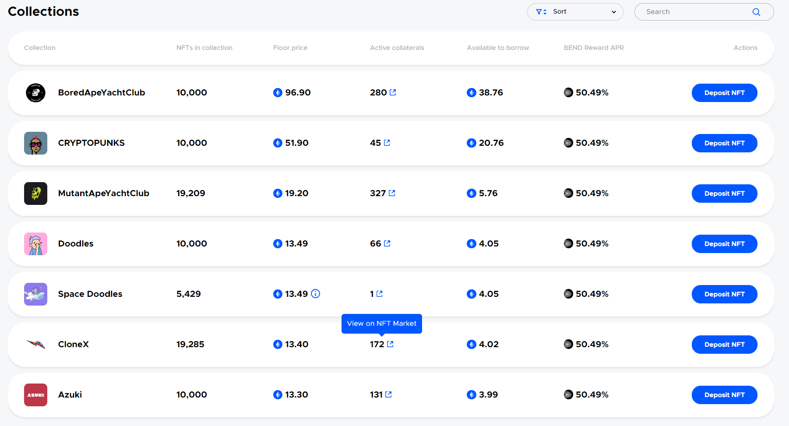Open Azuki collaterals external link icon
789x426 pixels.
pyautogui.click(x=388, y=394)
